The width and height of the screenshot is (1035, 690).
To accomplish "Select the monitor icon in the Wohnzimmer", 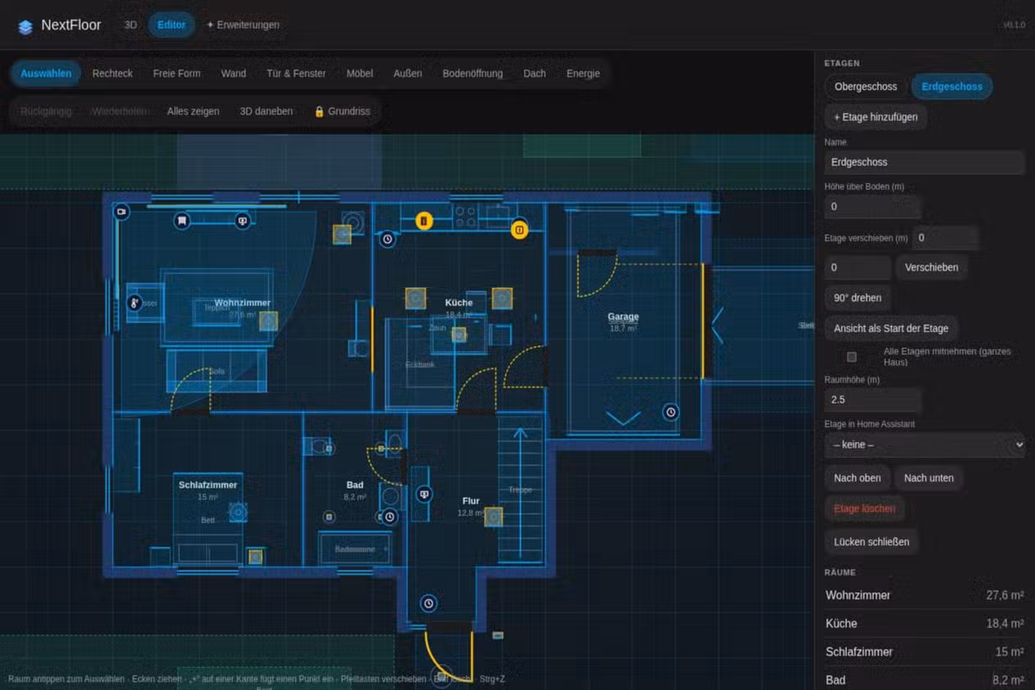I will coord(243,221).
